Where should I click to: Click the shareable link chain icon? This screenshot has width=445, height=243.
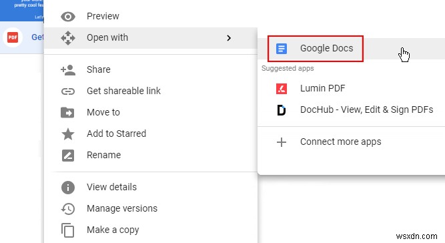tap(68, 91)
